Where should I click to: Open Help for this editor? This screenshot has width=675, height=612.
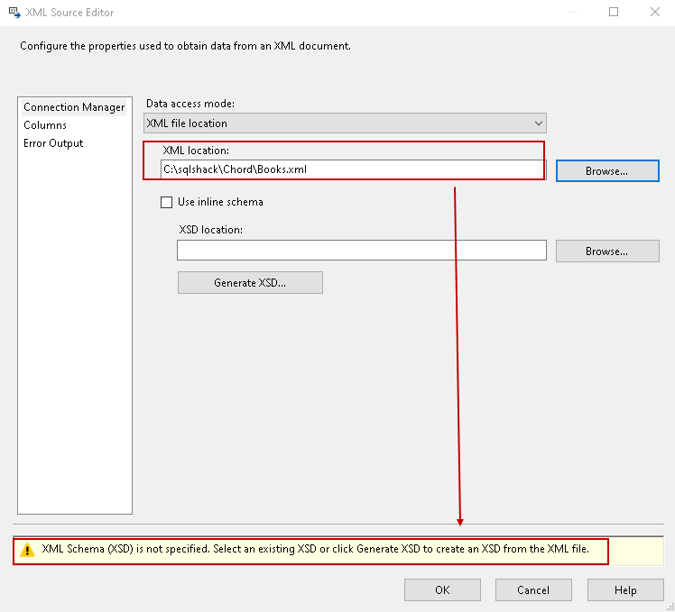[625, 590]
